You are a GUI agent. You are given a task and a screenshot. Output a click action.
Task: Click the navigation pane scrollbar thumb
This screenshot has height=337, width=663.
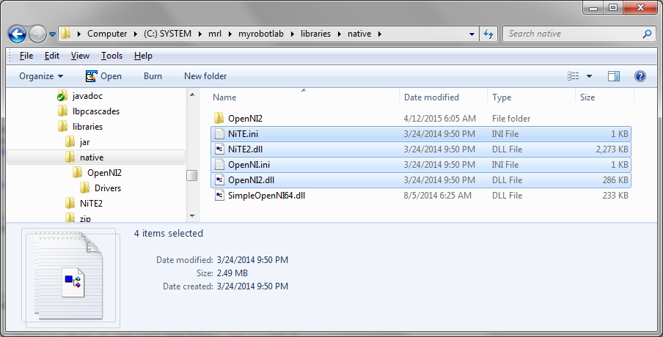192,175
